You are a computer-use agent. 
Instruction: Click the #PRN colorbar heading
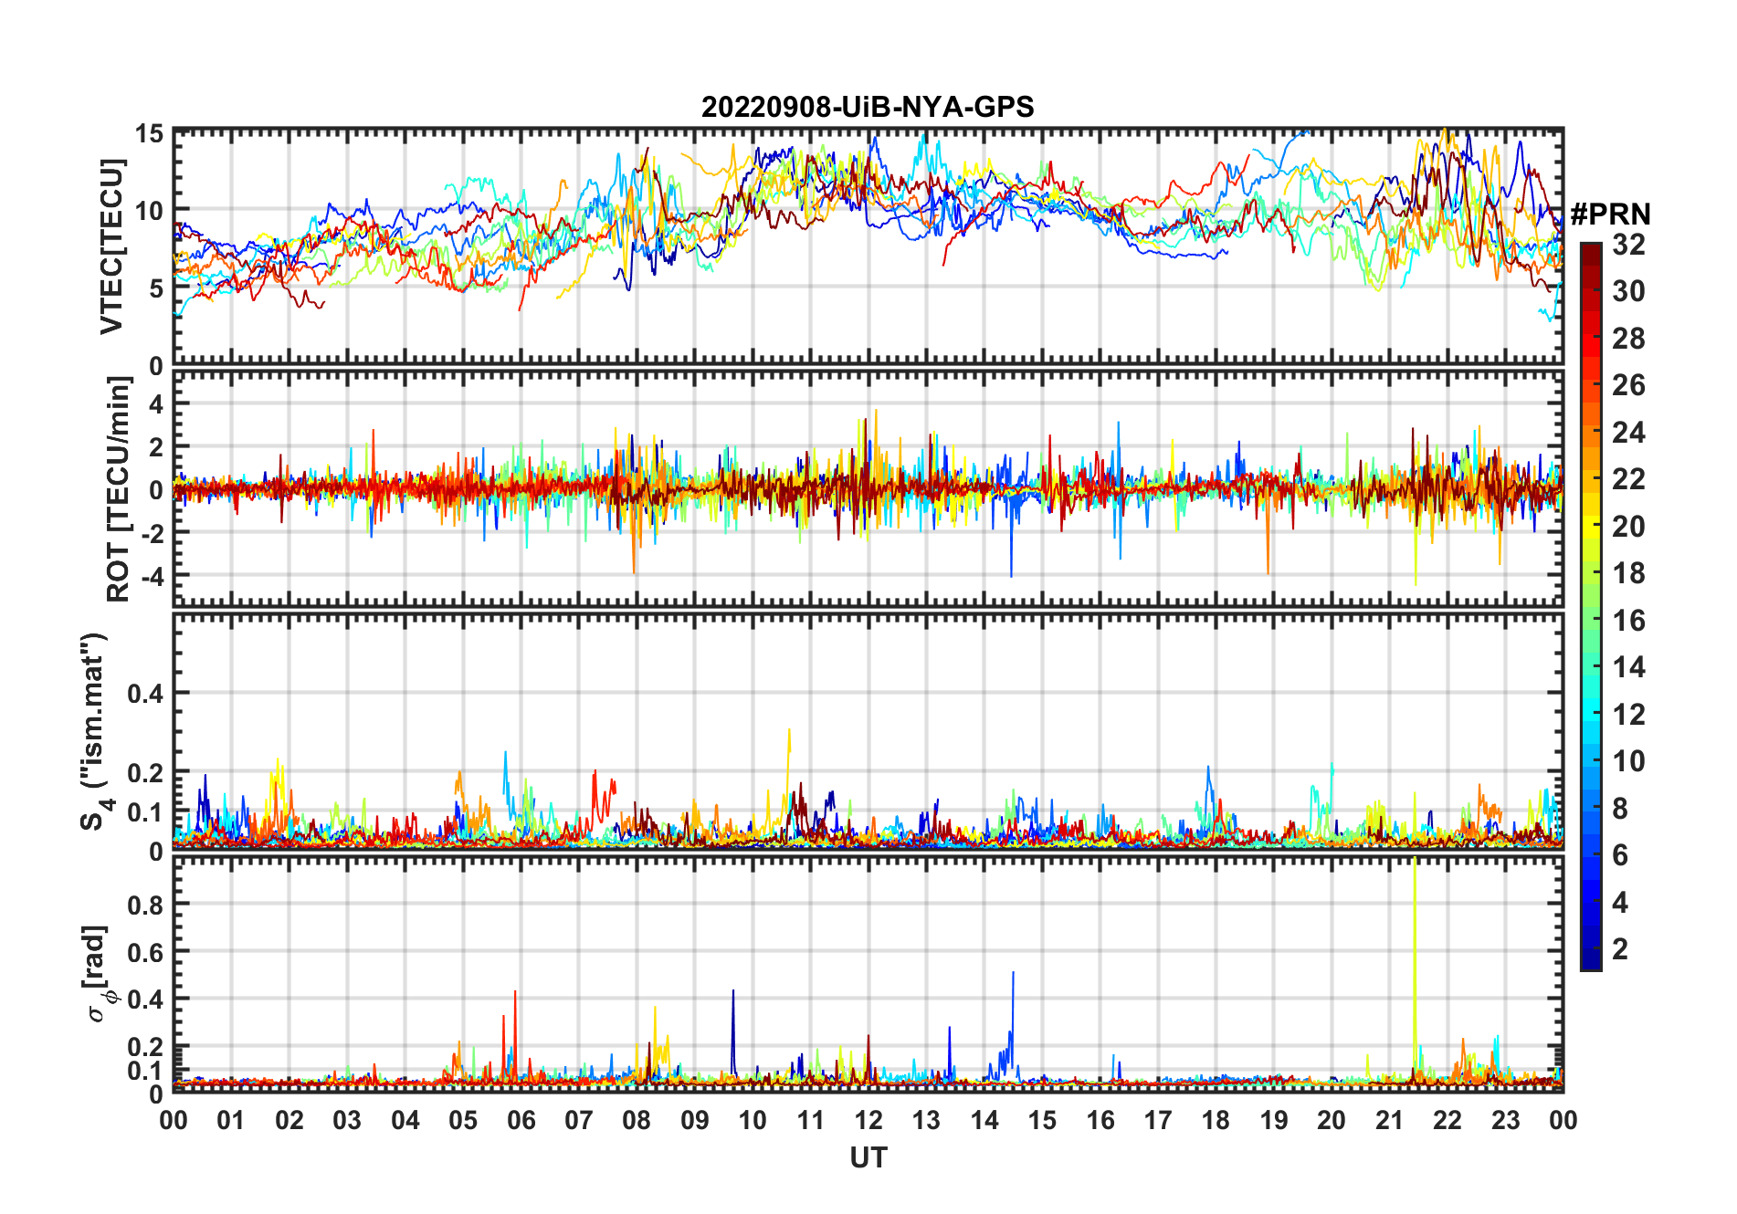pyautogui.click(x=1611, y=215)
